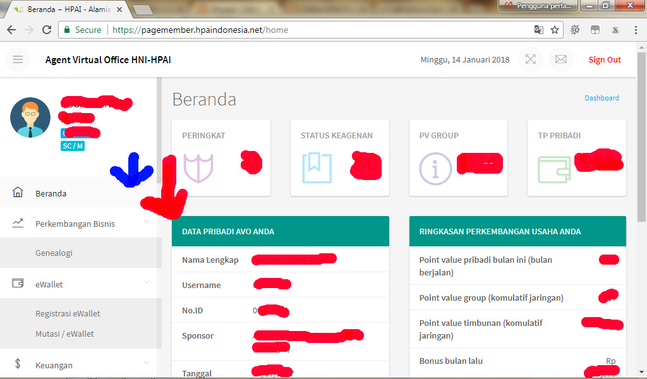Click the PERINGKAT card title
Screen dimensions: 647x379
(x=203, y=135)
